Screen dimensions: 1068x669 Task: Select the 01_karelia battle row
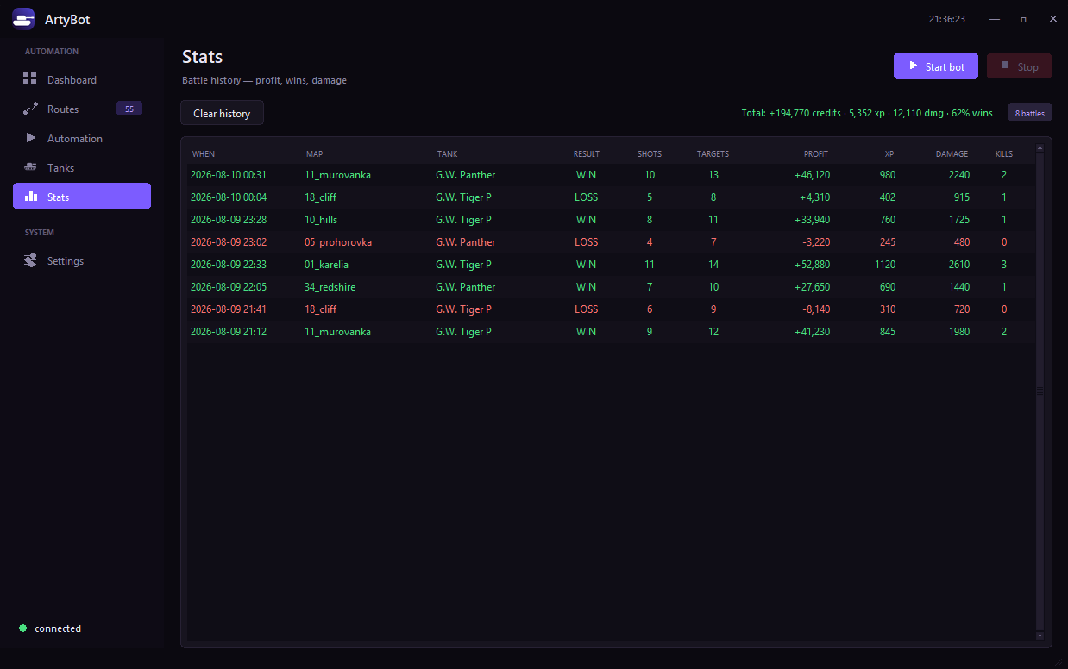(x=611, y=265)
